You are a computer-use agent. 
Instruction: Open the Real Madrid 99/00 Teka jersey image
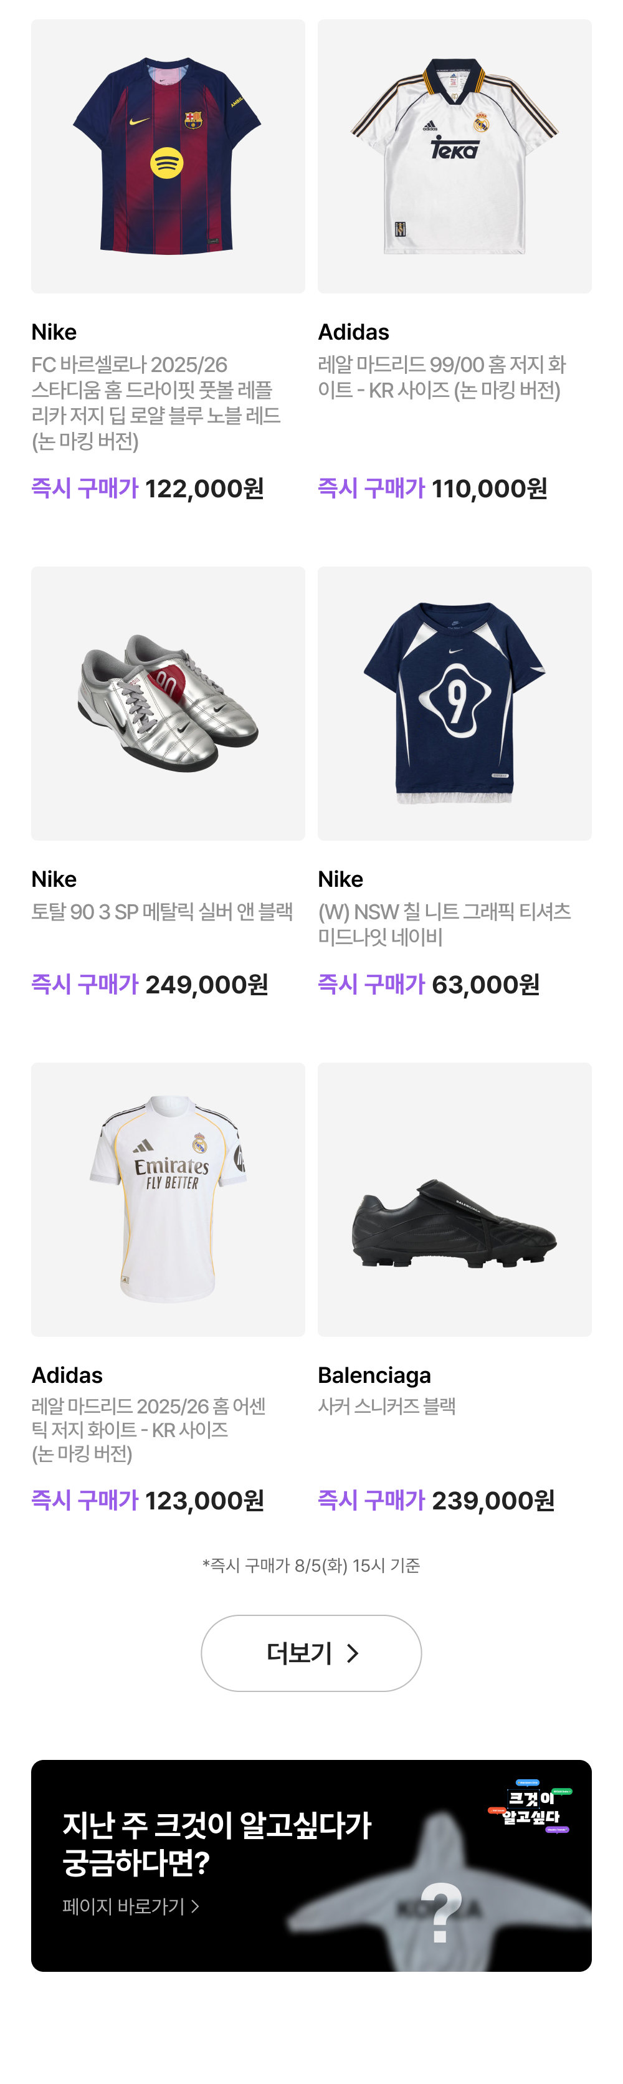[x=454, y=156]
